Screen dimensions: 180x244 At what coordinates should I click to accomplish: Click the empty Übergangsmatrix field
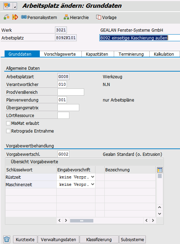point(68,108)
